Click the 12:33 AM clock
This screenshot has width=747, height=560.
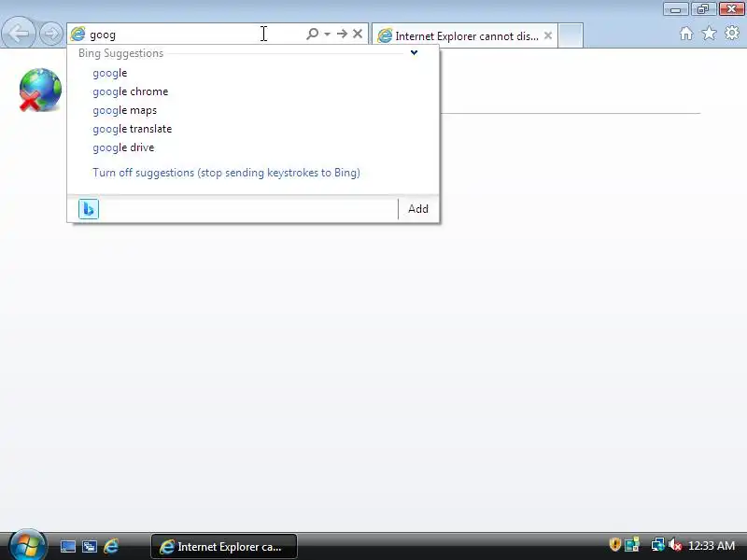[x=712, y=545]
